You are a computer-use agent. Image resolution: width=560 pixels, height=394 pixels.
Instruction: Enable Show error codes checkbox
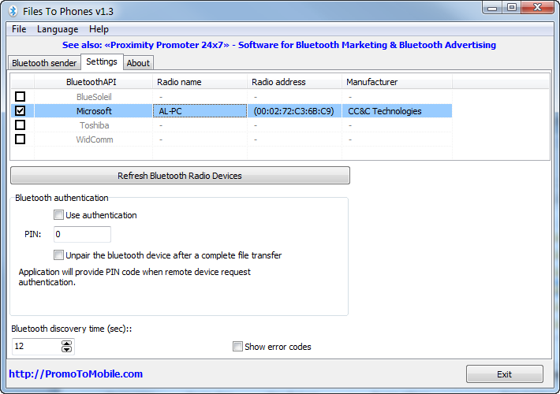237,347
